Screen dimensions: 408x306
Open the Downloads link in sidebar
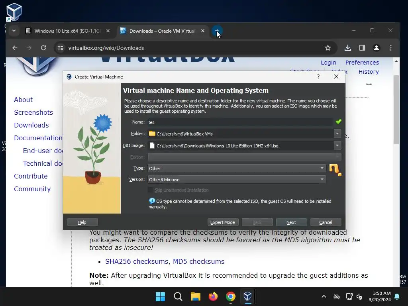[x=31, y=125]
